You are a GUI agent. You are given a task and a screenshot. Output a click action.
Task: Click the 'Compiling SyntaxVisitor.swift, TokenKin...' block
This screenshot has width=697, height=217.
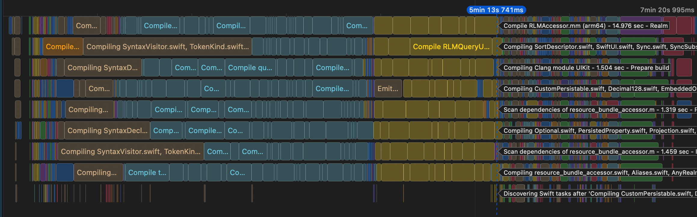coord(131,151)
